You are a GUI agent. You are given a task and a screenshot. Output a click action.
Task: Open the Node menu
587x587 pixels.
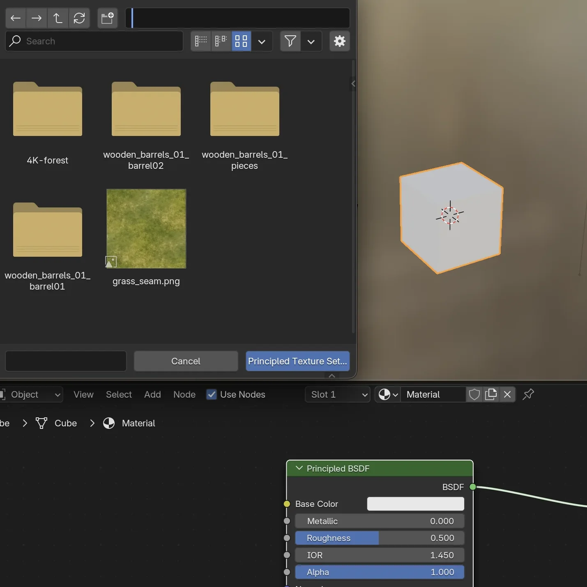point(184,394)
